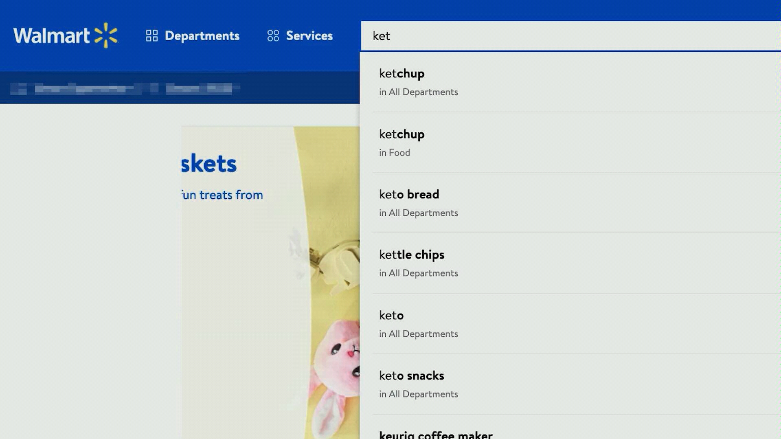
Task: Select 'keurig coffee maker' suggestion
Action: click(x=577, y=428)
